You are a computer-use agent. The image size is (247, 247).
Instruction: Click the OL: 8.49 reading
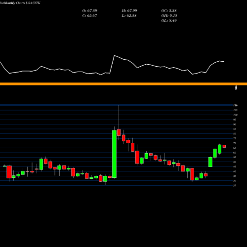pyautogui.click(x=169, y=21)
